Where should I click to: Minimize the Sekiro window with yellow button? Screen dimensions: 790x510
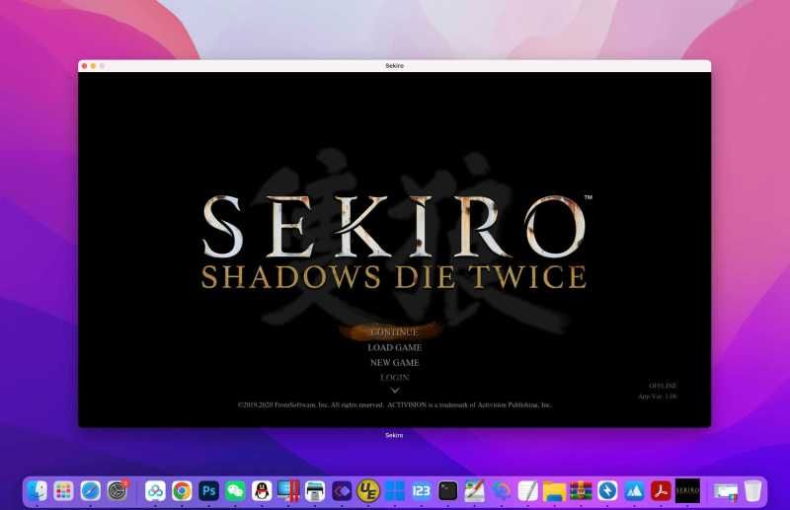93,66
